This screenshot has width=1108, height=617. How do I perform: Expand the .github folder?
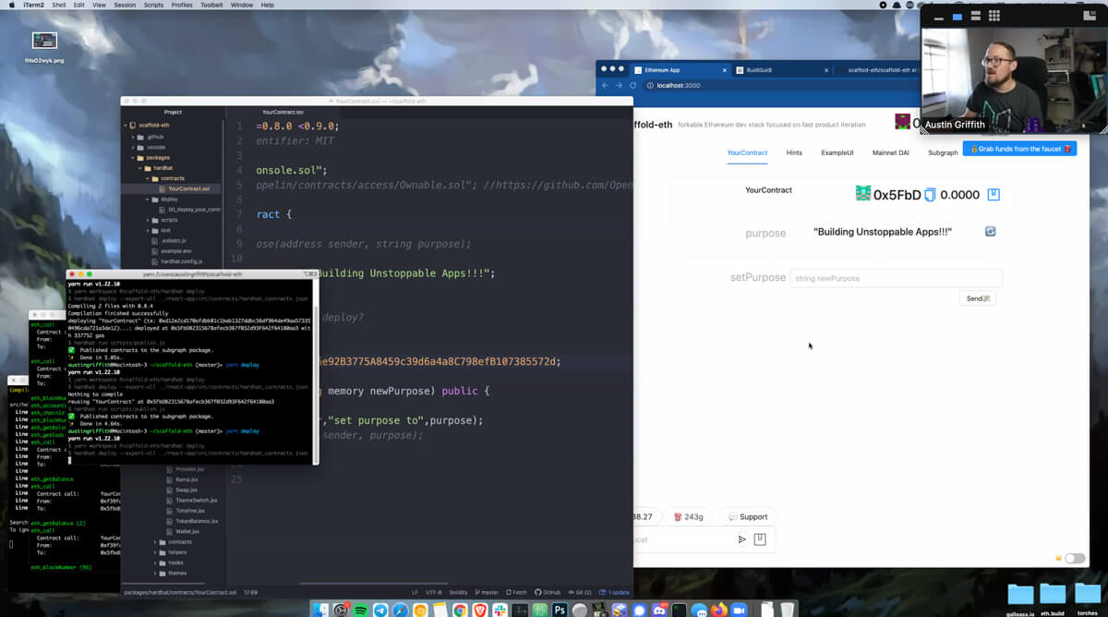pyautogui.click(x=154, y=137)
